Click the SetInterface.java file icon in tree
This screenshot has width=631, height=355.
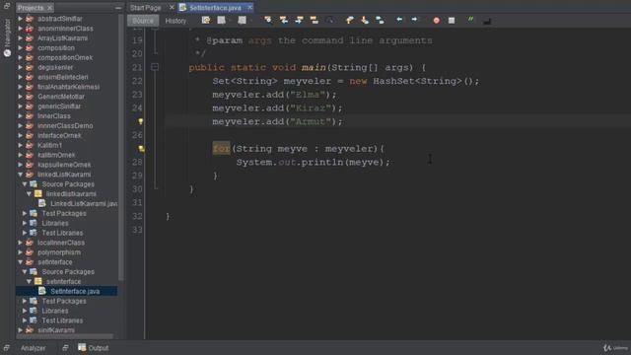(x=42, y=291)
